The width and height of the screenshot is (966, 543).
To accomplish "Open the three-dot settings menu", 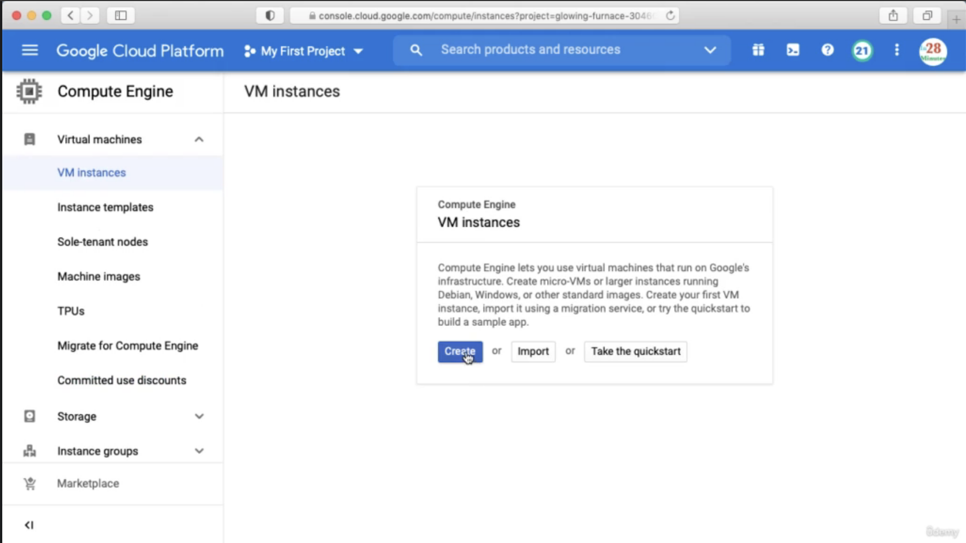I will (x=896, y=50).
